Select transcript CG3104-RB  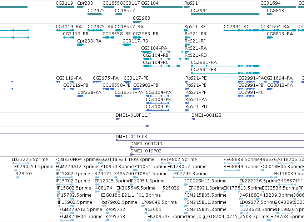coord(162,59)
